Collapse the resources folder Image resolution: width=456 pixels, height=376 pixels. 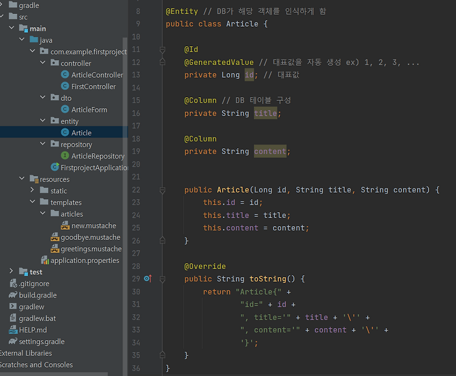pos(22,179)
